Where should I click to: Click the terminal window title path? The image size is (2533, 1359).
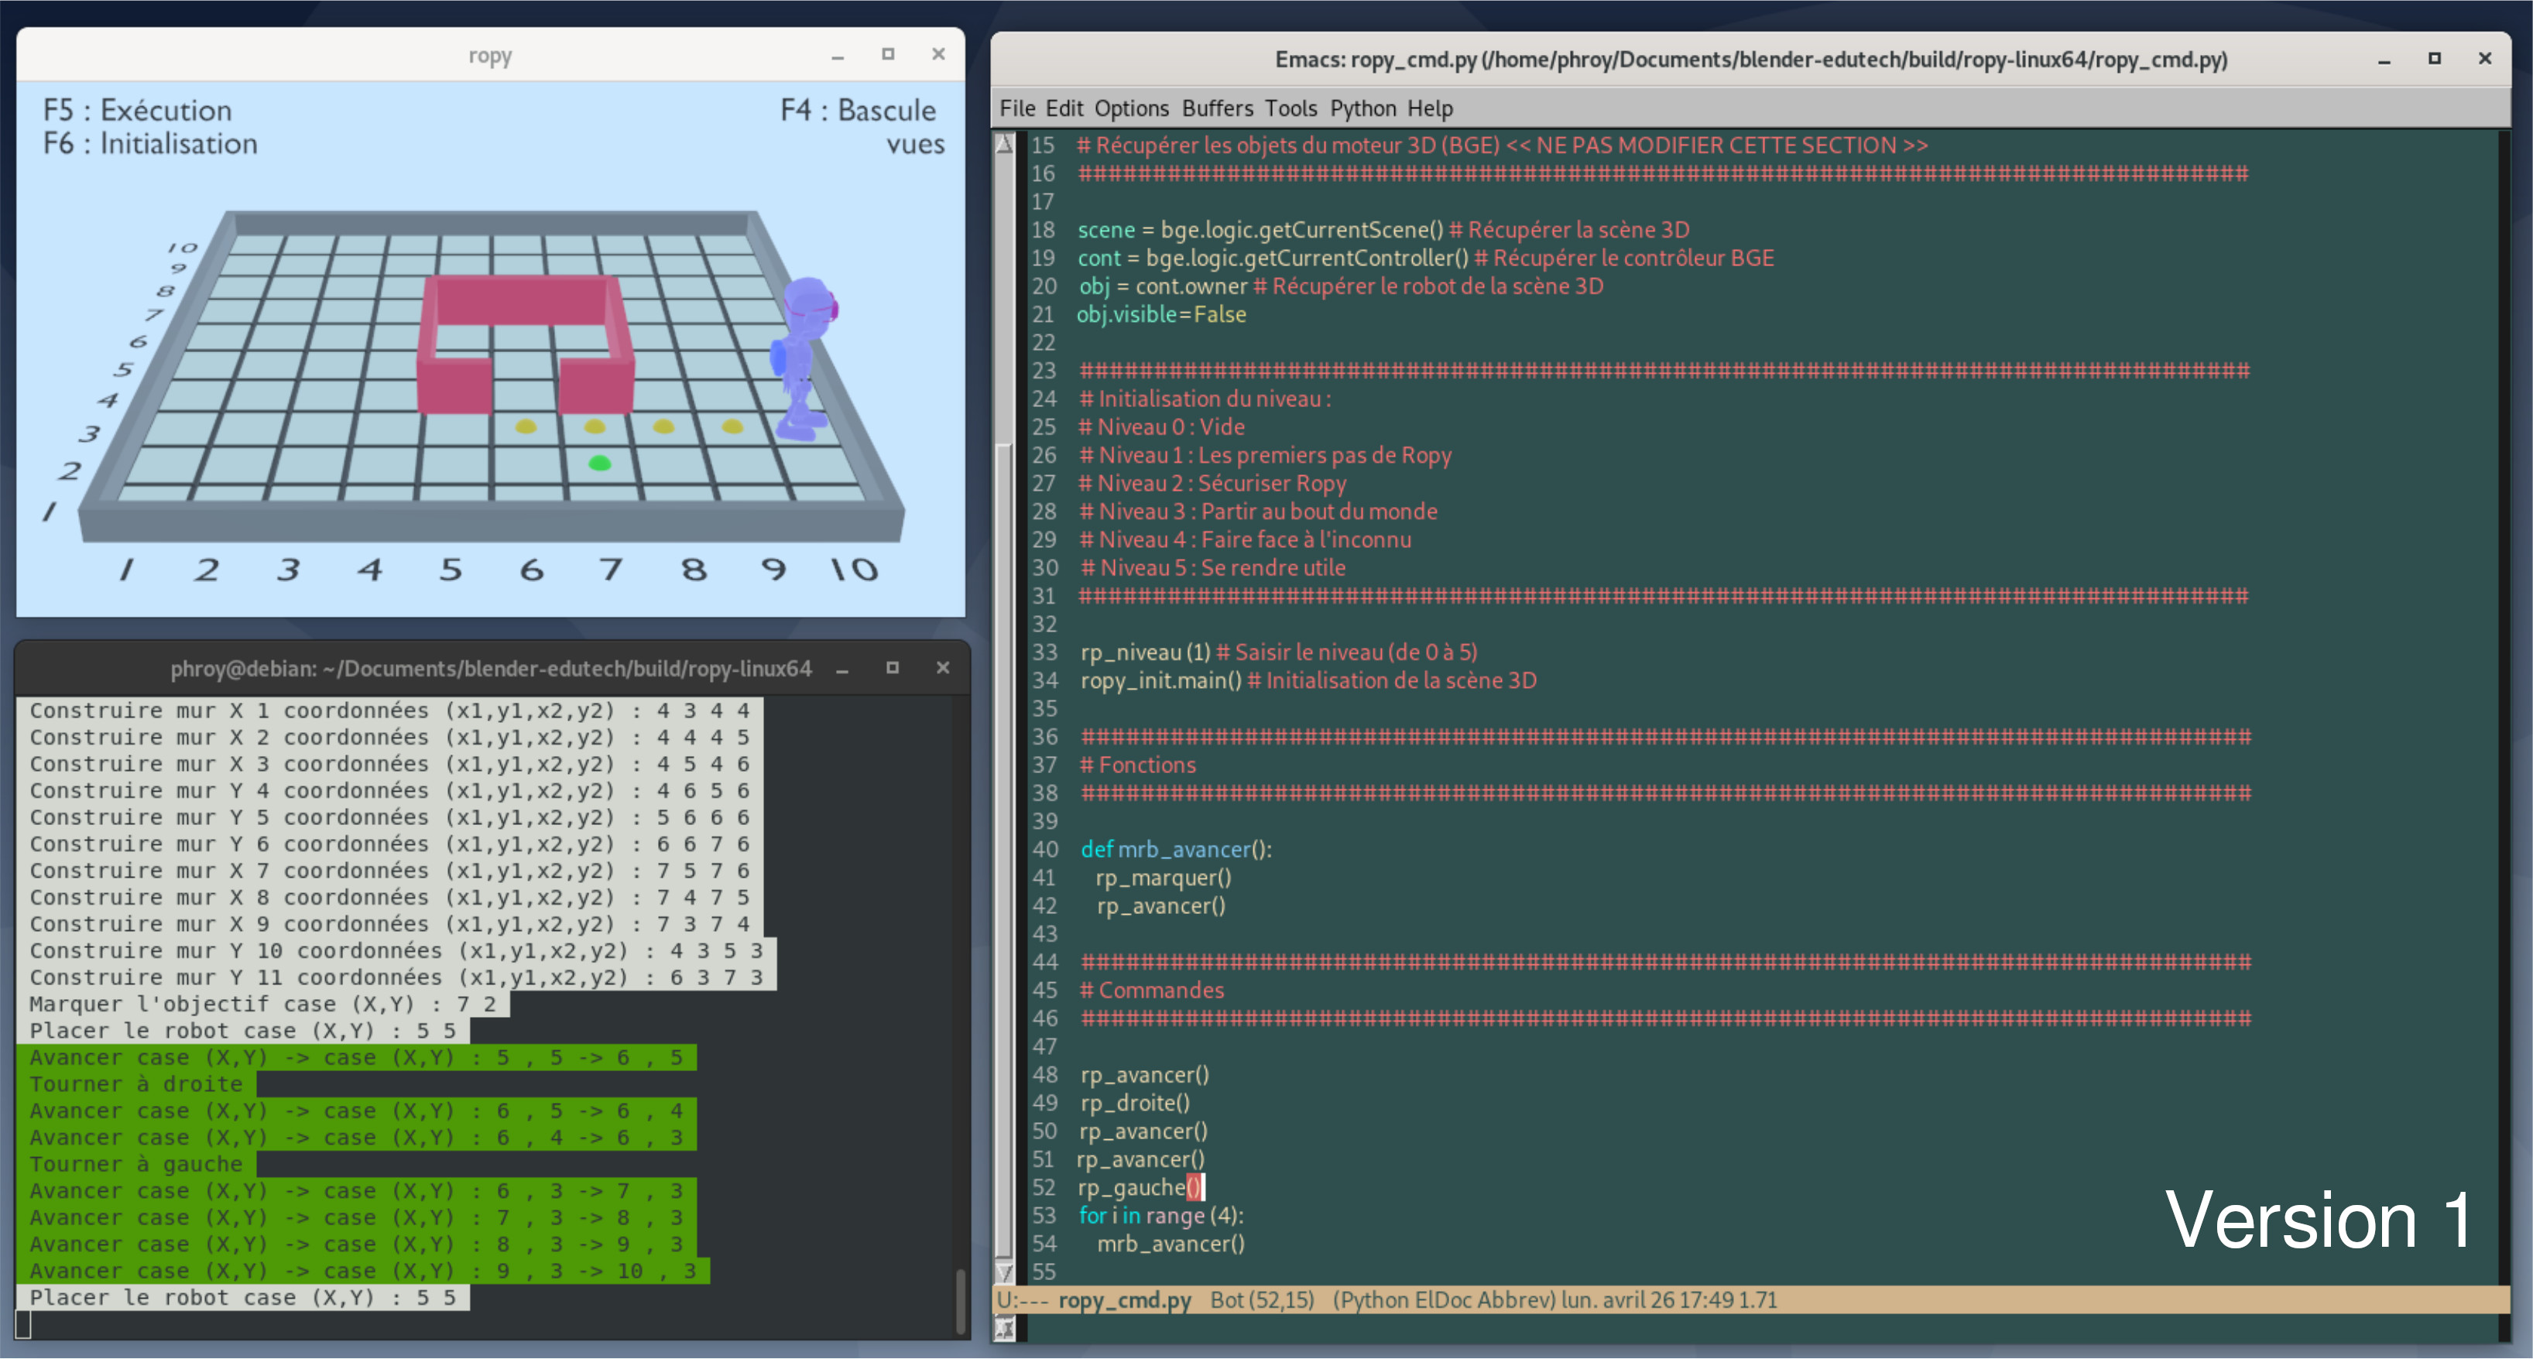(x=491, y=669)
